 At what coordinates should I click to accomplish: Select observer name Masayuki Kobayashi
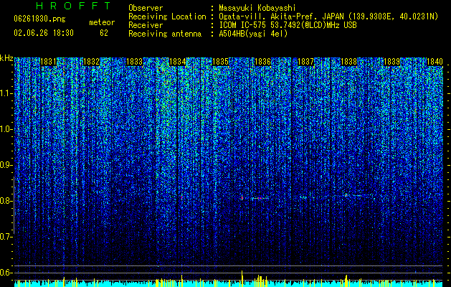click(257, 8)
